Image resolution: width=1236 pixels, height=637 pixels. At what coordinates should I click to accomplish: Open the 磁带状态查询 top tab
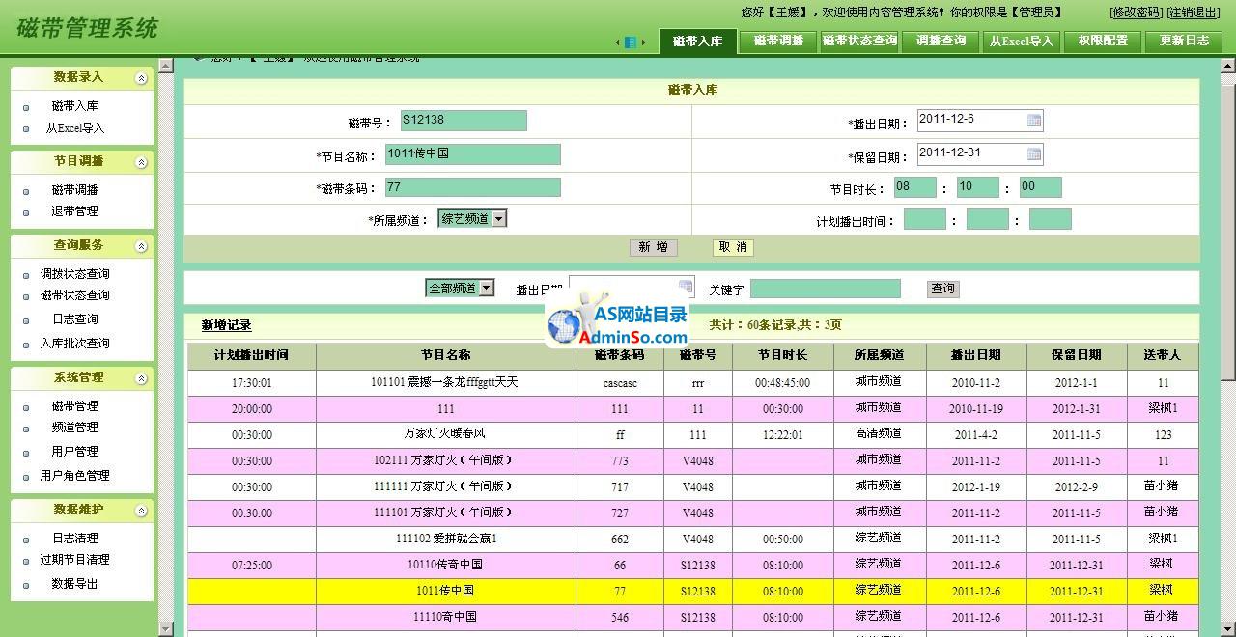click(x=859, y=42)
